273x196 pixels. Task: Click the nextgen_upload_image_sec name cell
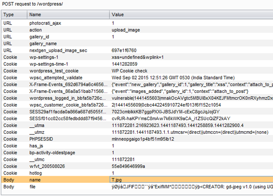point(58,51)
